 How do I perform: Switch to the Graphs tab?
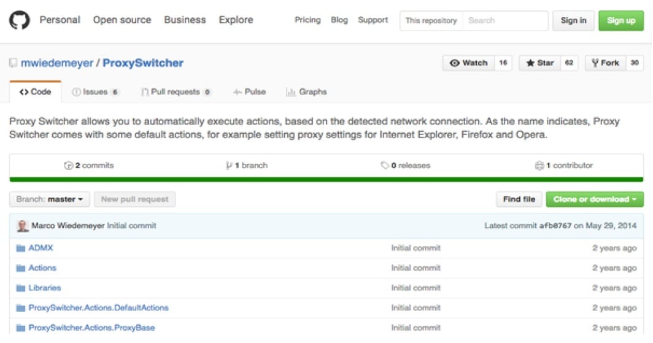[x=306, y=92]
